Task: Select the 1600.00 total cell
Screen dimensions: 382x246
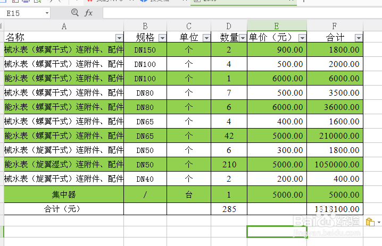Action: tap(335, 122)
